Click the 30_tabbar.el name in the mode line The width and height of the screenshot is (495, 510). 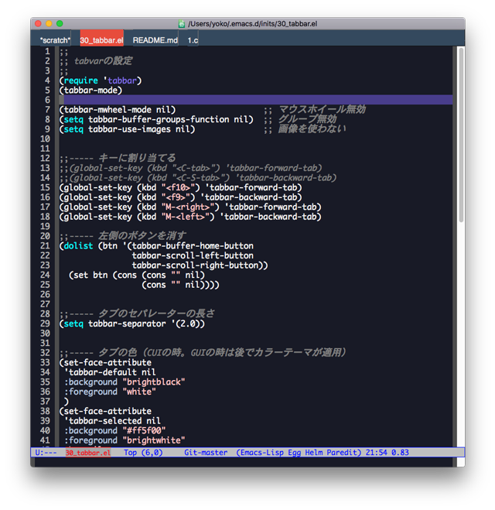pyautogui.click(x=88, y=453)
